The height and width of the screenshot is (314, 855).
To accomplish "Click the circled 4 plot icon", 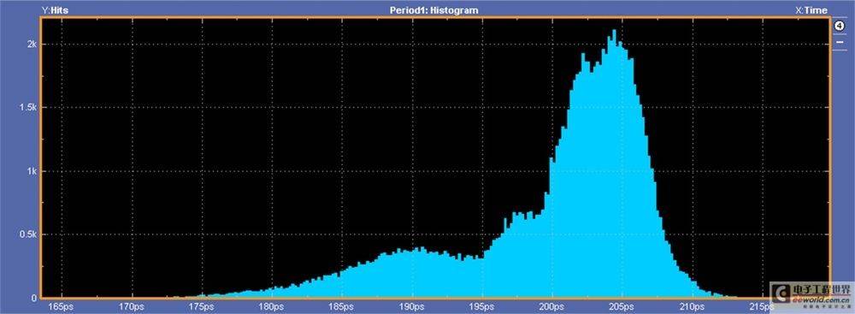I will [840, 25].
